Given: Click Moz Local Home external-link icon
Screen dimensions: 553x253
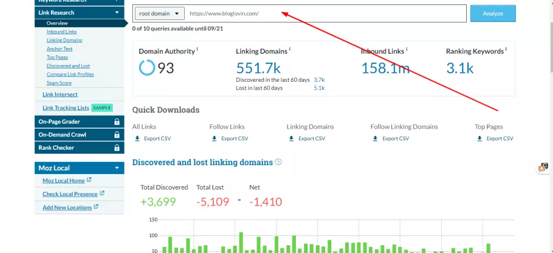Looking at the screenshot, I should tap(89, 180).
